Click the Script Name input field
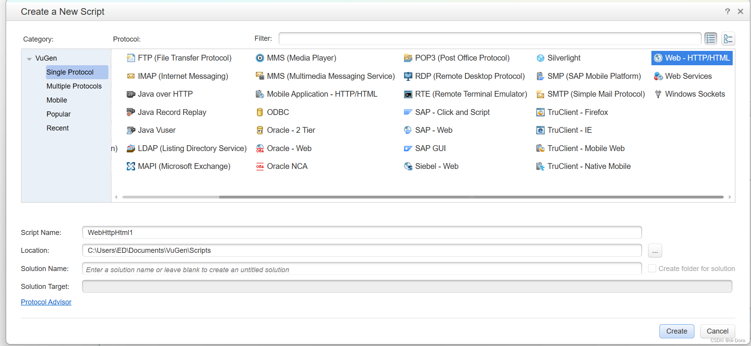The height and width of the screenshot is (346, 751). click(x=362, y=233)
